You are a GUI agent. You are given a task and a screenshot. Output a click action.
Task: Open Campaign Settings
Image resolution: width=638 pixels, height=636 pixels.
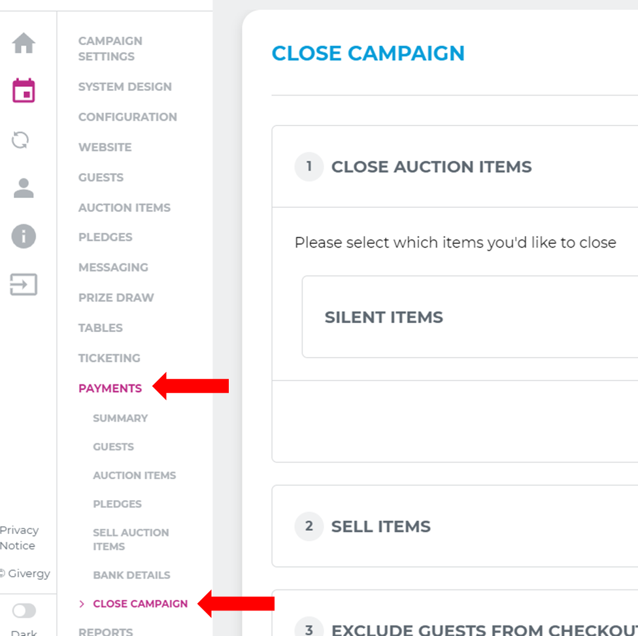click(x=110, y=48)
